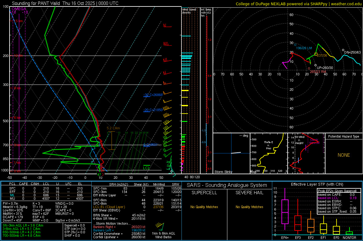The height and width of the screenshot is (241, 363).
Task: Click the 'CINH' column header
Action: 35,184
